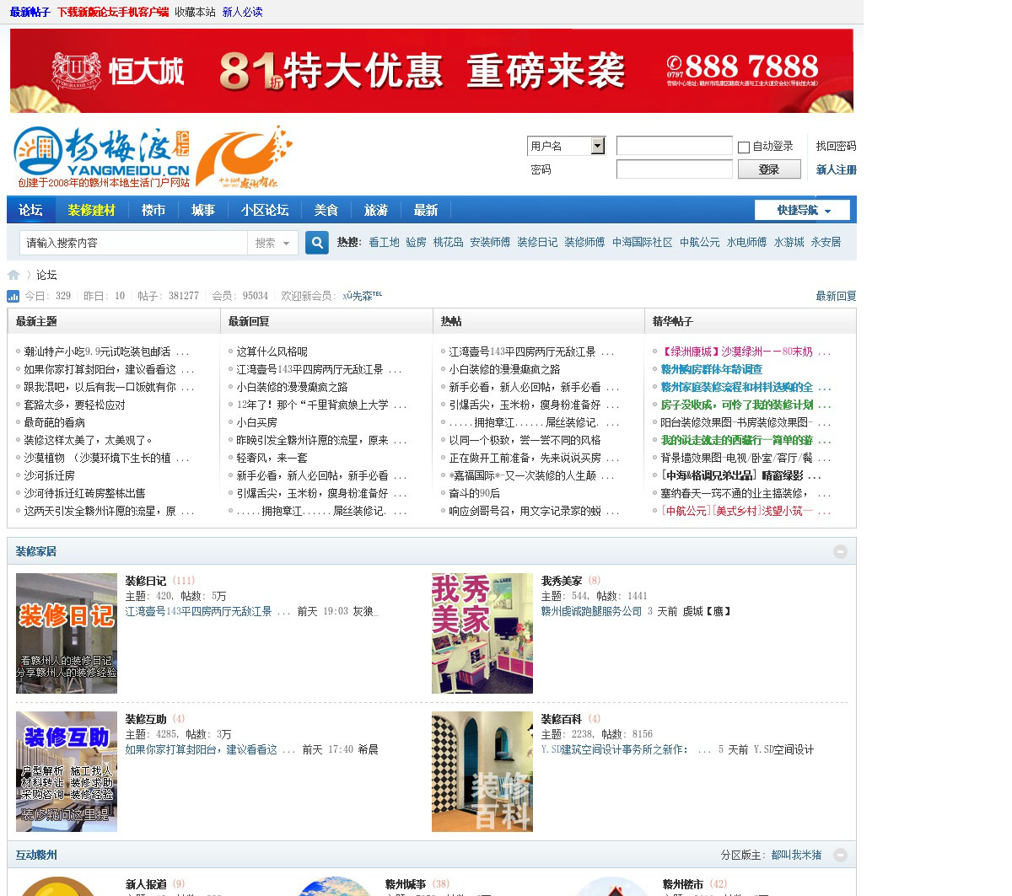Open the 快捷导航 dropdown
This screenshot has width=1012, height=896.
(802, 210)
